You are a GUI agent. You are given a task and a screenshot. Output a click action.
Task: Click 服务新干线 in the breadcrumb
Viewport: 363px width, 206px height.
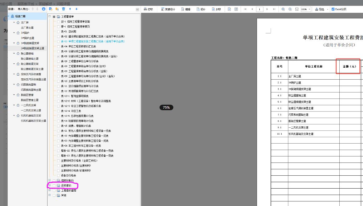click(x=26, y=4)
